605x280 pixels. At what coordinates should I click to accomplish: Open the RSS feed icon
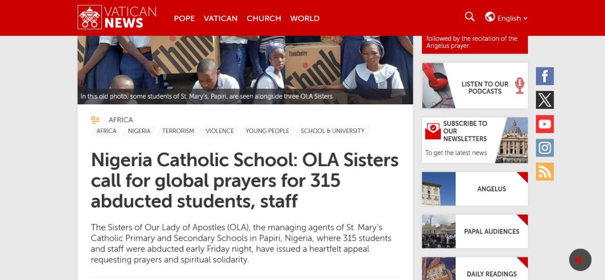[x=545, y=172]
